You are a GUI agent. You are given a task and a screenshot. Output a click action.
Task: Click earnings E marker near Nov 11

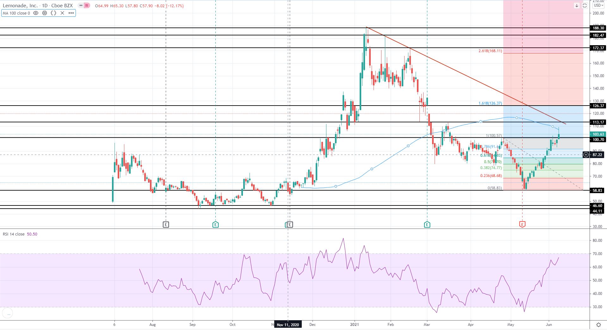pyautogui.click(x=290, y=224)
